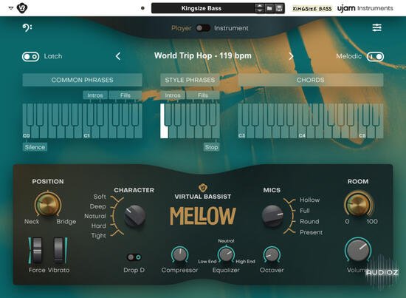Select Hollow mic setting

[x=310, y=200]
